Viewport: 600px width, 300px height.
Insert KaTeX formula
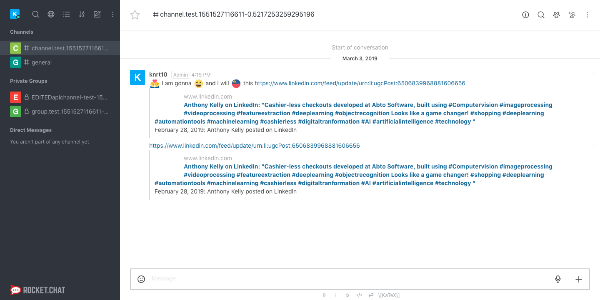389,295
